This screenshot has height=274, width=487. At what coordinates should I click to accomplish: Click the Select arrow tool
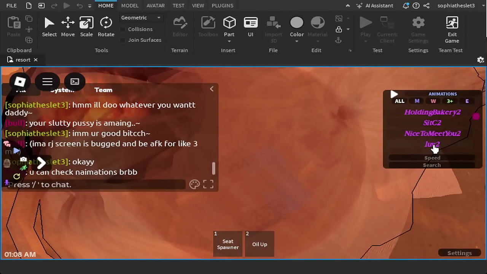point(49,27)
